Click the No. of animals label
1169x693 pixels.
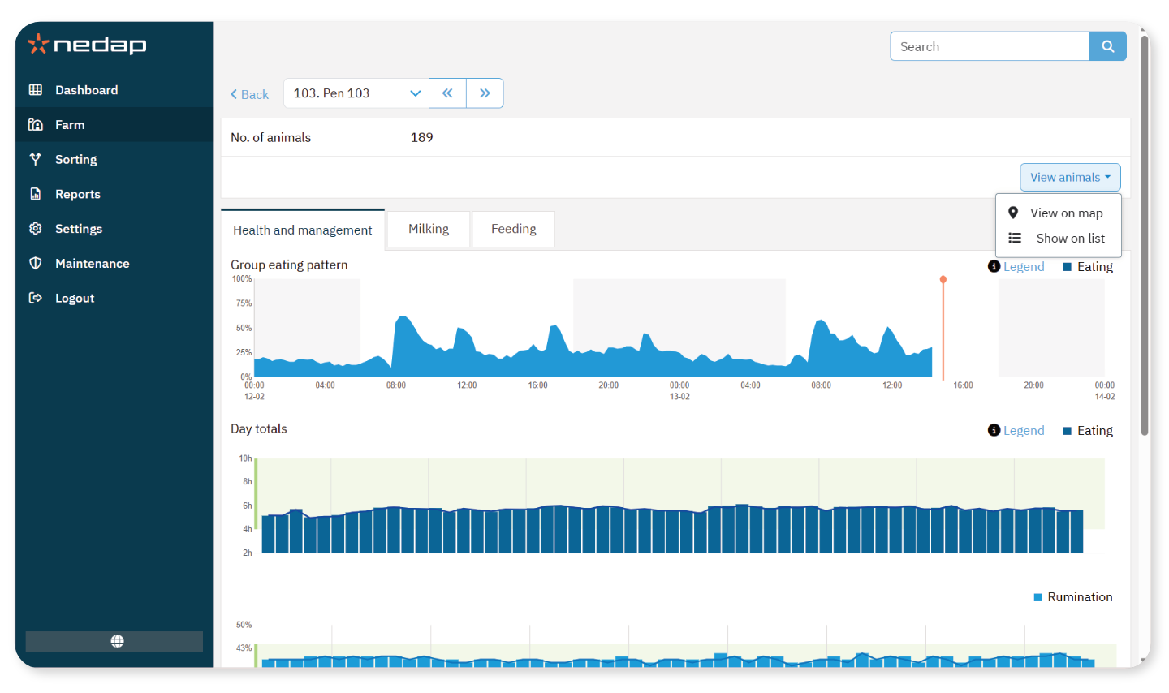[271, 137]
